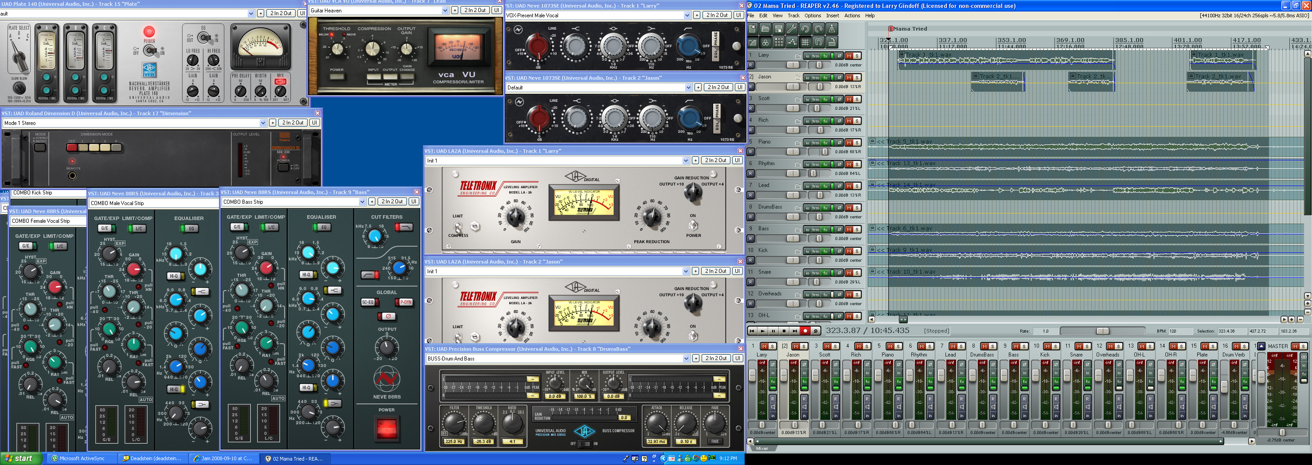The width and height of the screenshot is (1312, 465).
Task: Click the playback Rate slider
Action: click(1102, 331)
